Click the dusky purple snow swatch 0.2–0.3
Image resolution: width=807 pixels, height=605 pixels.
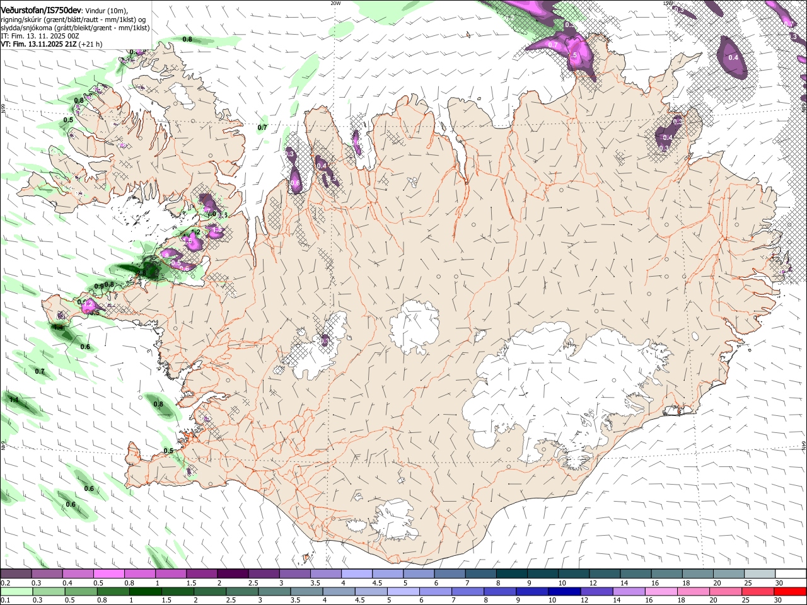[16, 574]
